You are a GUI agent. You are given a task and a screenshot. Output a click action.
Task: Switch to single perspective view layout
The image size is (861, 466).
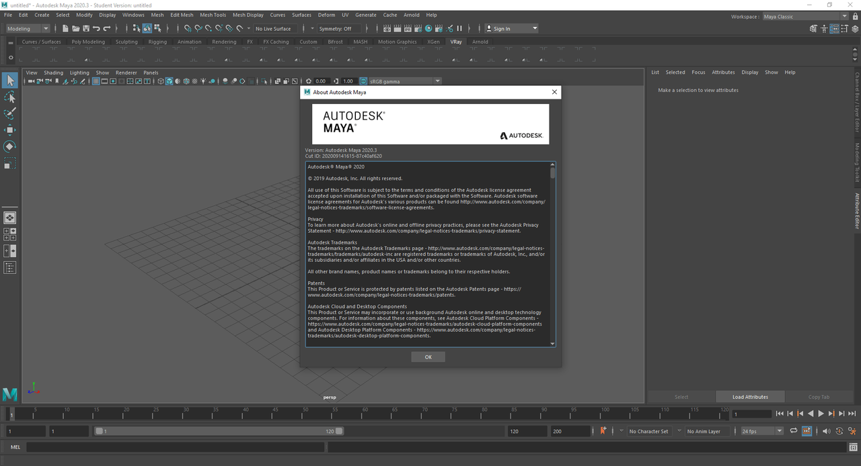click(x=10, y=218)
